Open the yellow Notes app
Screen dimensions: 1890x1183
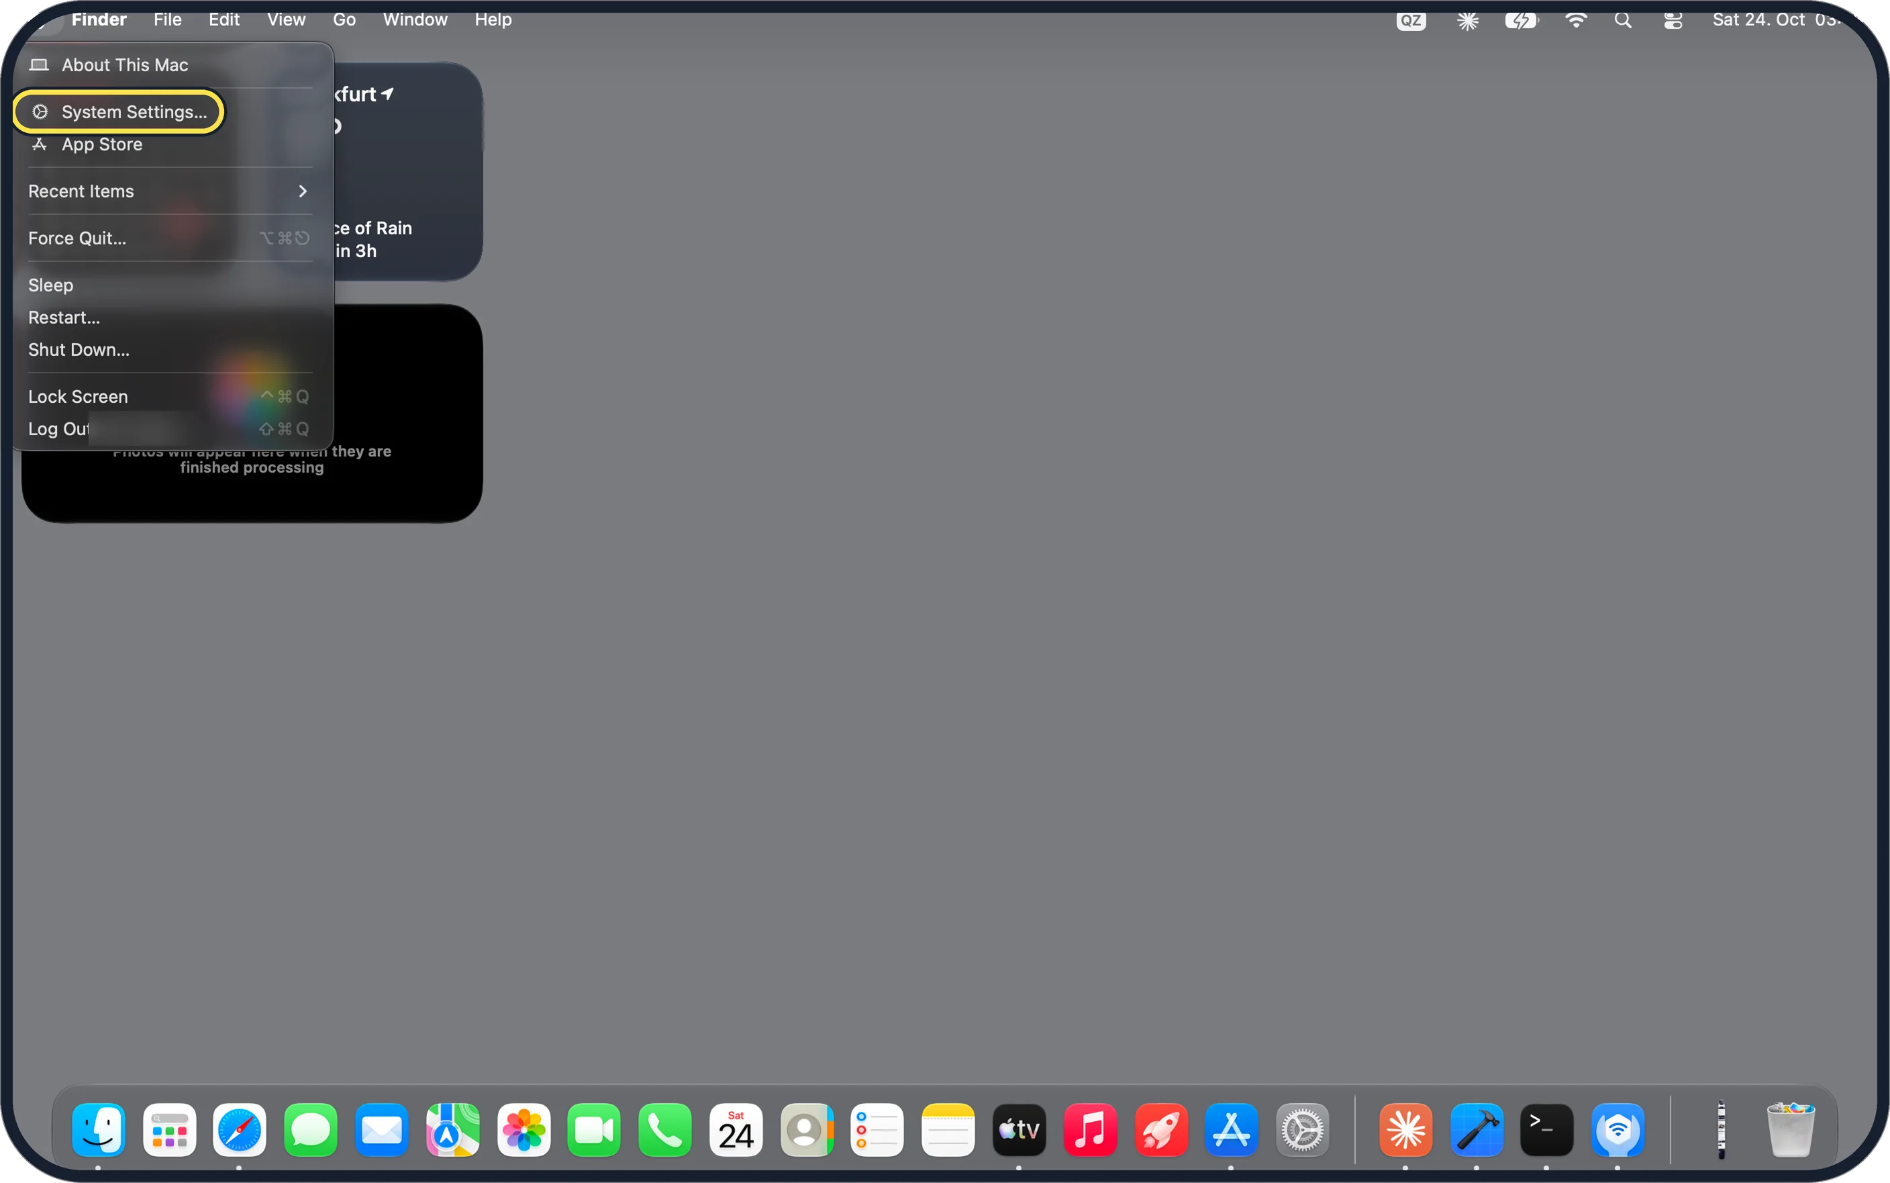(x=948, y=1130)
